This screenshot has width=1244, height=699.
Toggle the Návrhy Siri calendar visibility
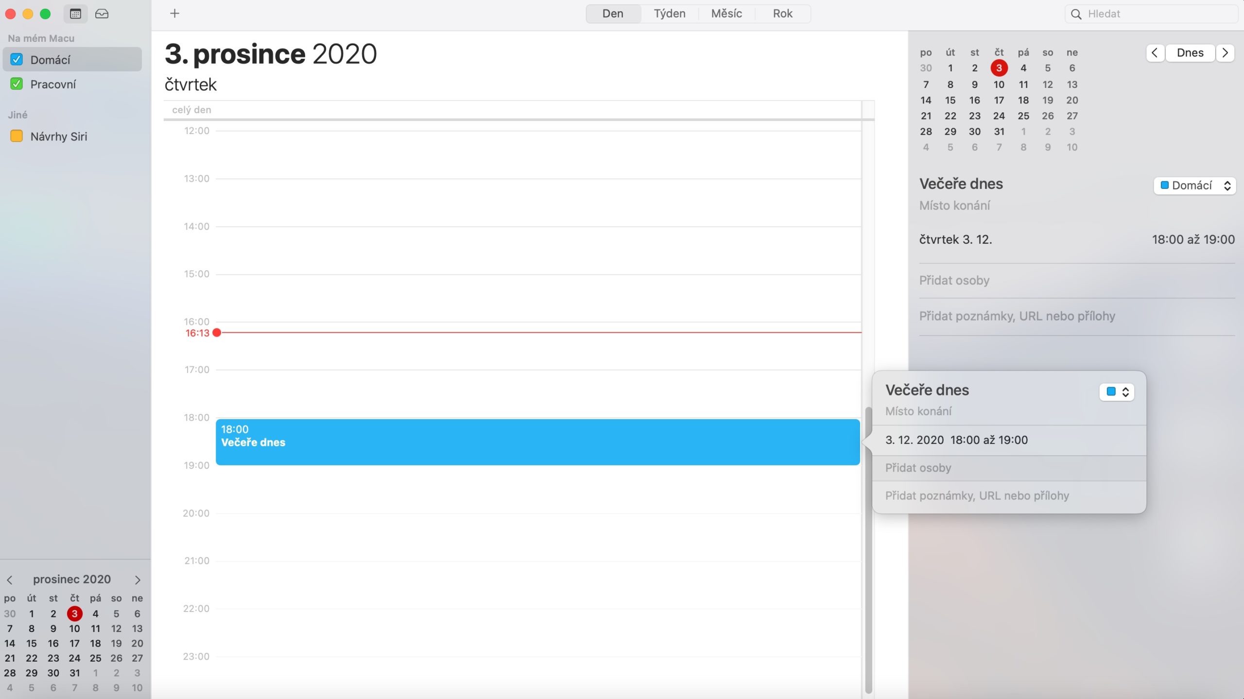16,136
